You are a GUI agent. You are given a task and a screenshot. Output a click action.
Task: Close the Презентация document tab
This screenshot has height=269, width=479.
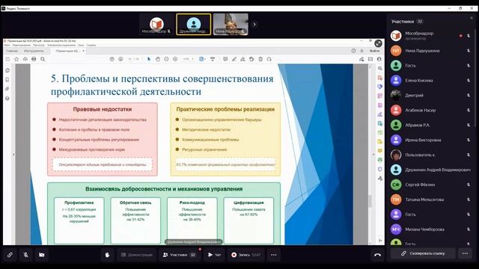pyautogui.click(x=83, y=51)
